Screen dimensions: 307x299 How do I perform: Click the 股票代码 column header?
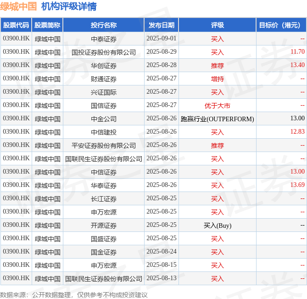16,25
